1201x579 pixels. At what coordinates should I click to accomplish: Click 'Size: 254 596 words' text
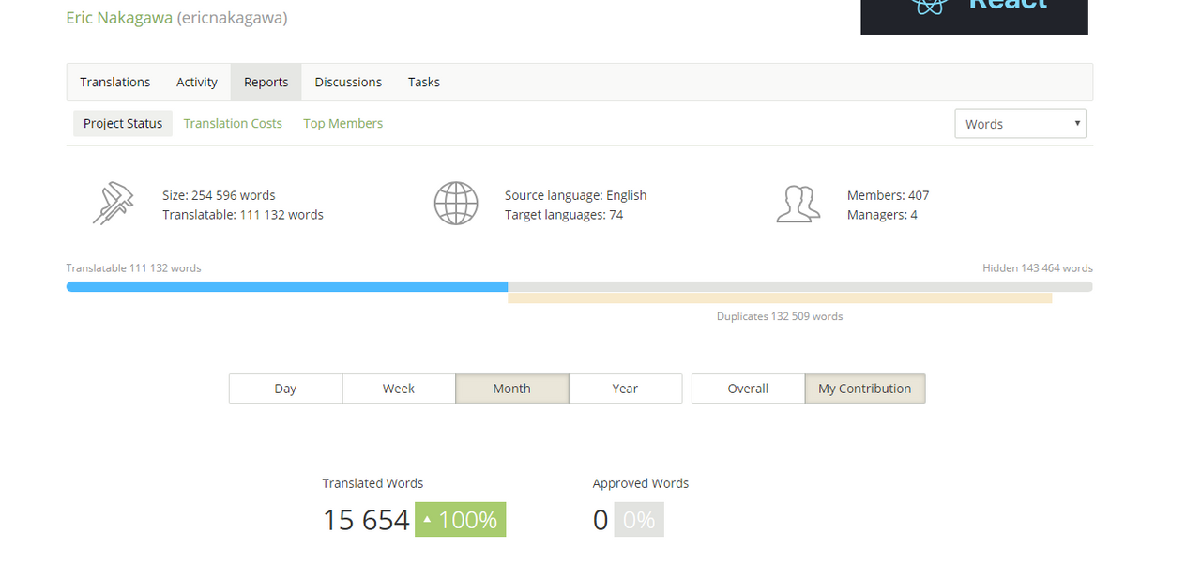[219, 195]
